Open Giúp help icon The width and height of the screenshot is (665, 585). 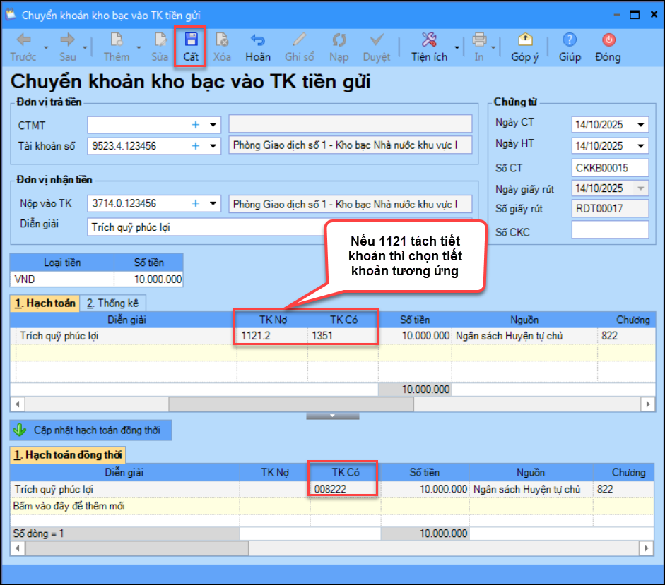point(569,40)
